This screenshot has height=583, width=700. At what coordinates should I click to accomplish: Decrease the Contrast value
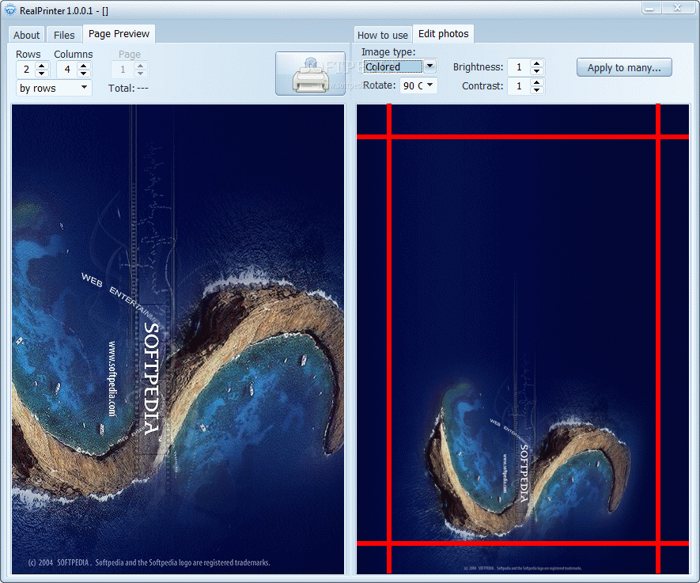pyautogui.click(x=537, y=89)
